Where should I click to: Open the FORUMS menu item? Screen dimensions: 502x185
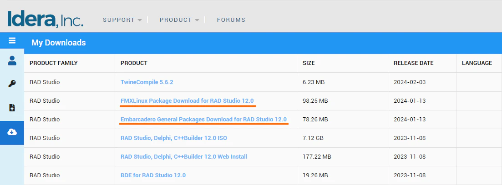click(231, 20)
